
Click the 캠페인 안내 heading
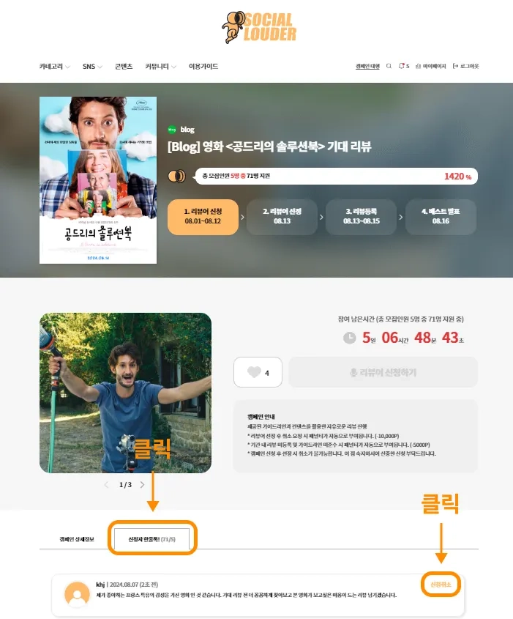261,417
